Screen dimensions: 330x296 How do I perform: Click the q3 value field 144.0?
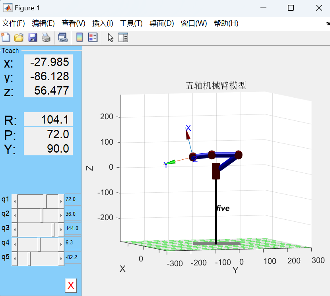(73, 228)
